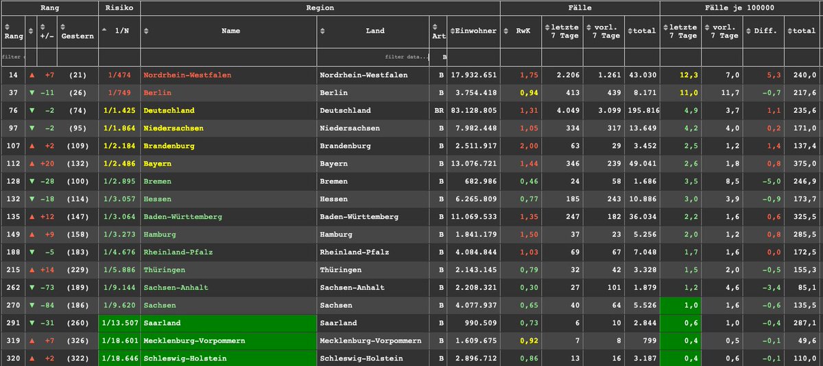Screen dimensions: 823x366
Task: Open the red Berlin region name
Action: (157, 92)
